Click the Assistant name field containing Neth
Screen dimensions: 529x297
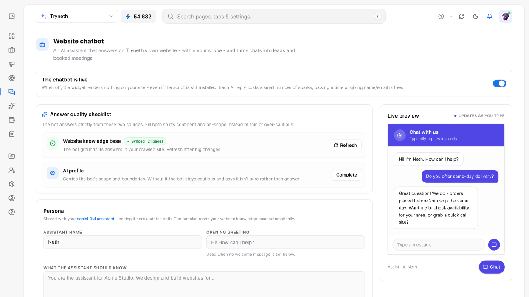pos(123,242)
